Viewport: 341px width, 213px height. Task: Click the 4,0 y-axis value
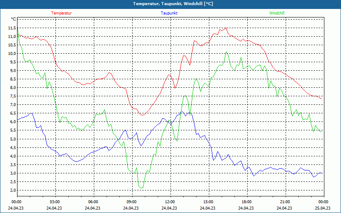tap(13, 156)
